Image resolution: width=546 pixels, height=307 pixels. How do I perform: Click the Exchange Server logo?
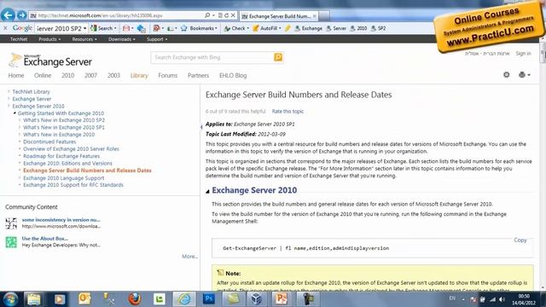50,61
